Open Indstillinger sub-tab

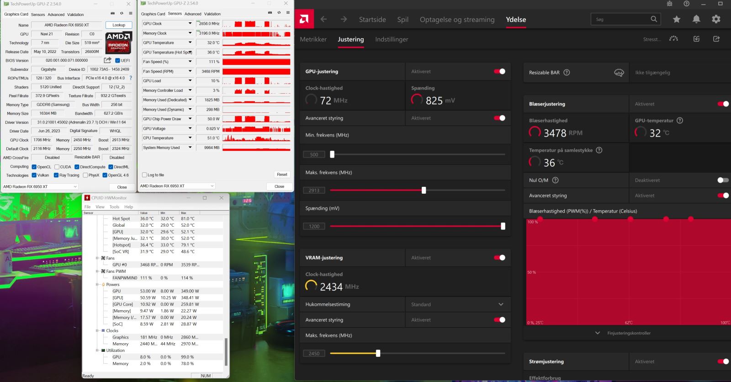click(x=392, y=39)
